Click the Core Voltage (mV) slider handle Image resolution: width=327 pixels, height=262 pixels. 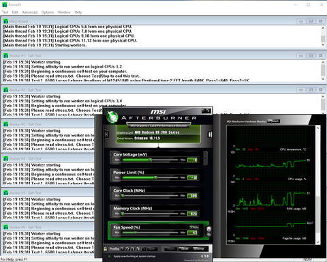pos(150,160)
